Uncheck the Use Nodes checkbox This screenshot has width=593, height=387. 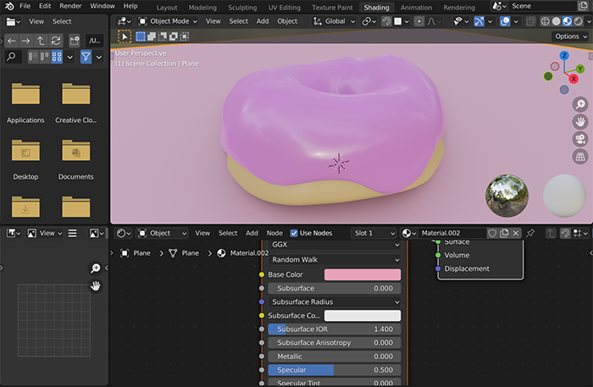pos(294,233)
